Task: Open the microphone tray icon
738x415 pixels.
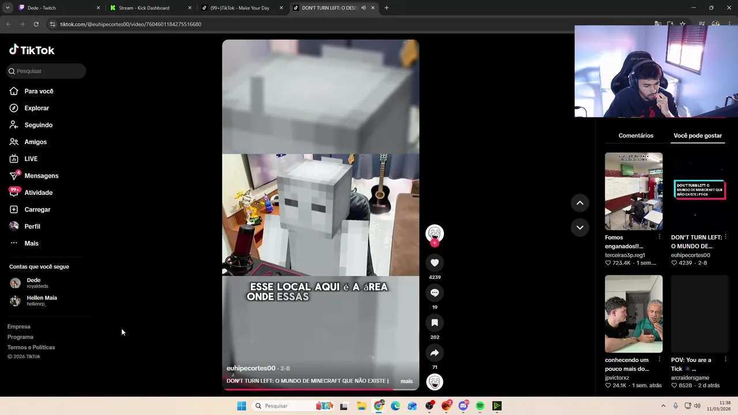Action: tap(675, 406)
